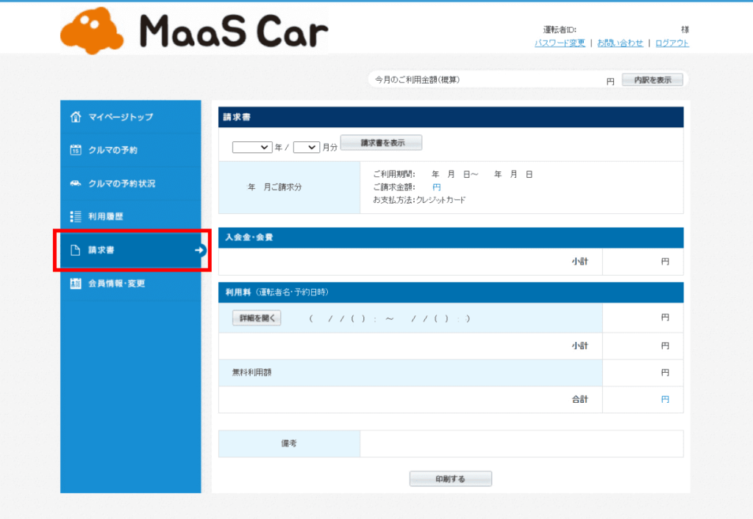The image size is (753, 519).
Task: Click the calendar icon for クルマの予約
Action: [75, 150]
